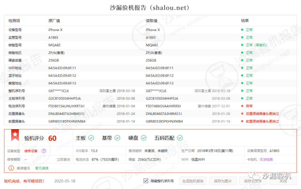The width and height of the screenshot is (301, 189).
Task: Click the factory serial G6T*****JCL6
Action: click(59, 91)
